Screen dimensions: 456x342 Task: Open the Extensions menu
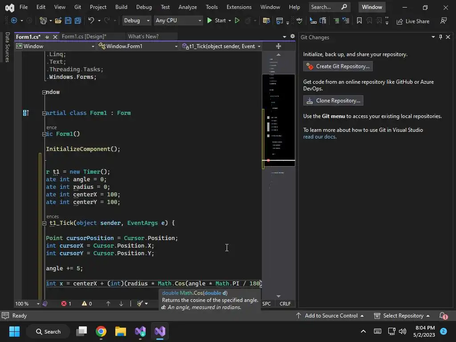pyautogui.click(x=239, y=7)
